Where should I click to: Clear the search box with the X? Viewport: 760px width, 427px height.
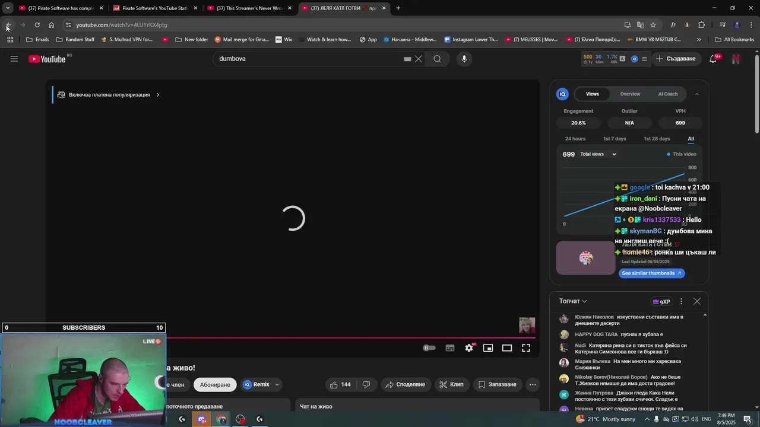pos(418,59)
